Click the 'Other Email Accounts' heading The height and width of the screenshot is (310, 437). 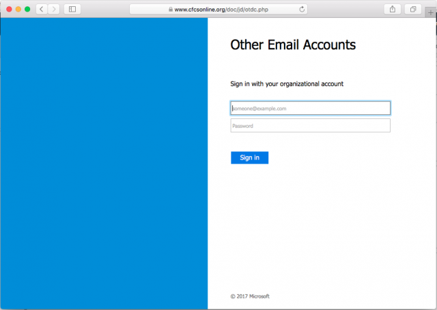pos(293,44)
